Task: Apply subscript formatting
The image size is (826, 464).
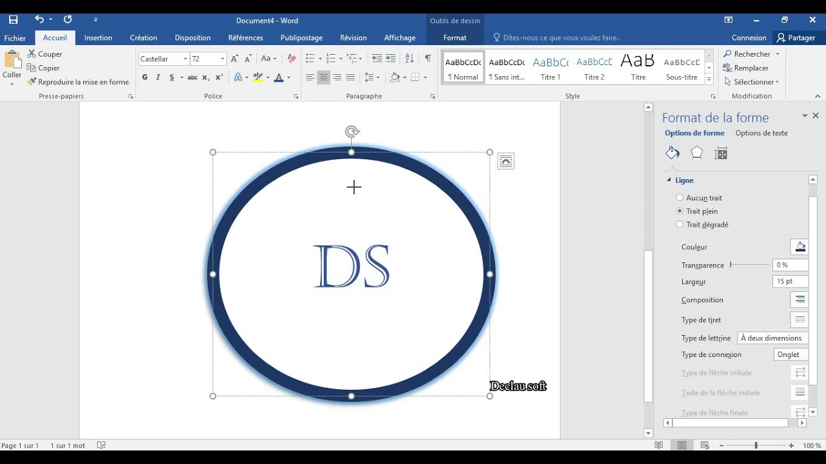Action: coord(206,77)
